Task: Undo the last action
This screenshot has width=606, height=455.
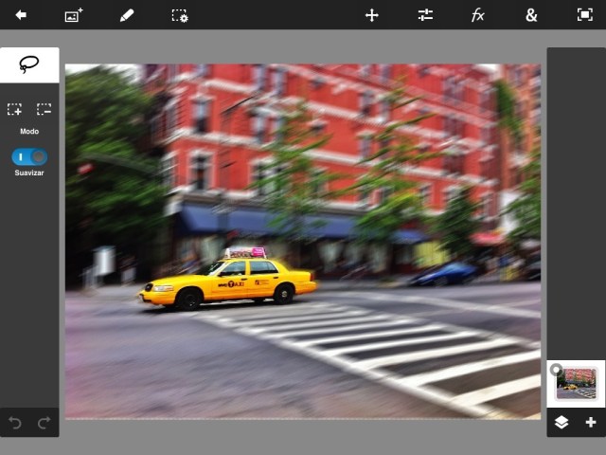Action: click(15, 422)
